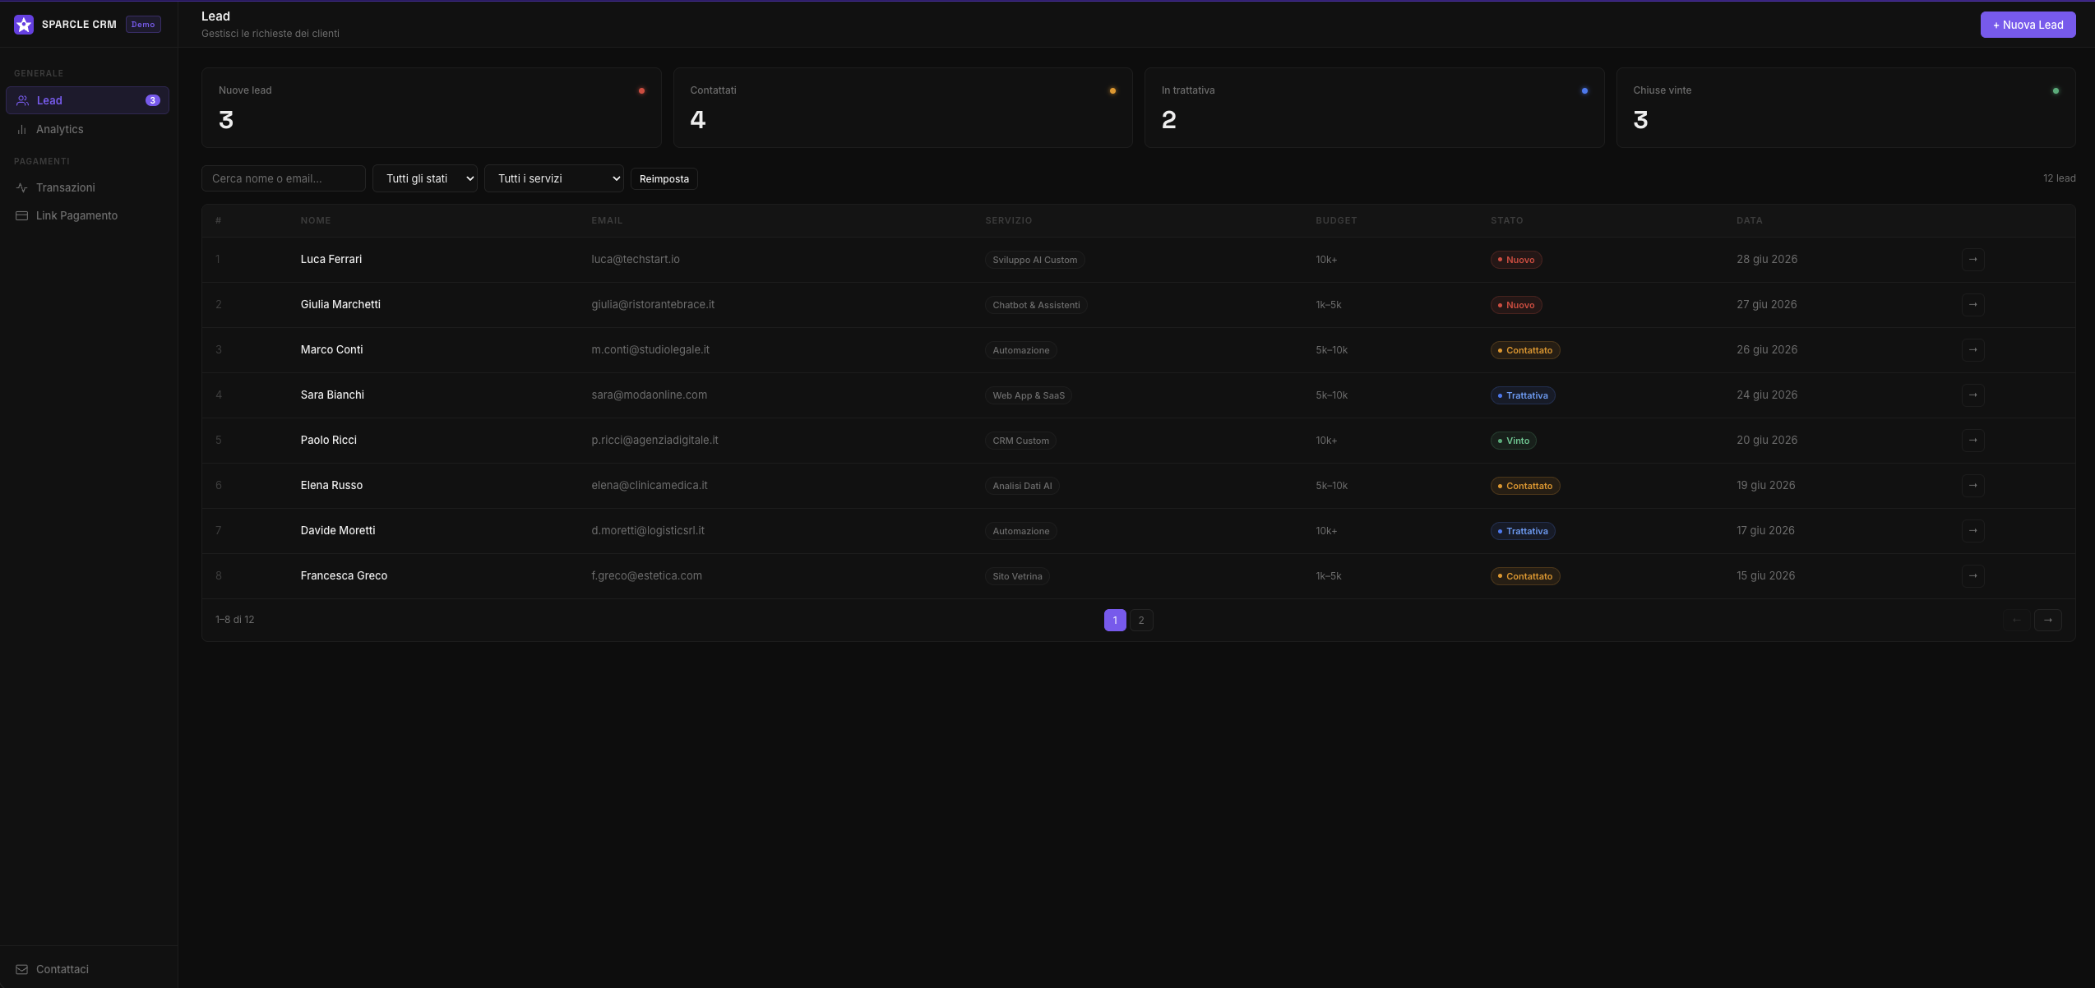Click the In trattativa summary card
Screen dimensions: 2095x988
(1375, 108)
